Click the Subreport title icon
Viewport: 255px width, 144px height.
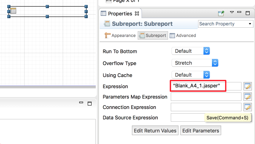click(x=107, y=23)
